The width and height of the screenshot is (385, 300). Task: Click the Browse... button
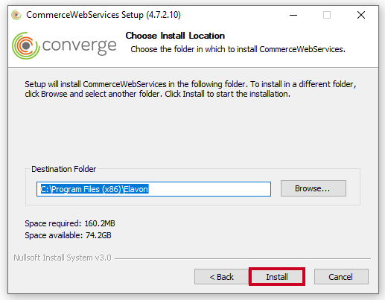[x=314, y=188]
